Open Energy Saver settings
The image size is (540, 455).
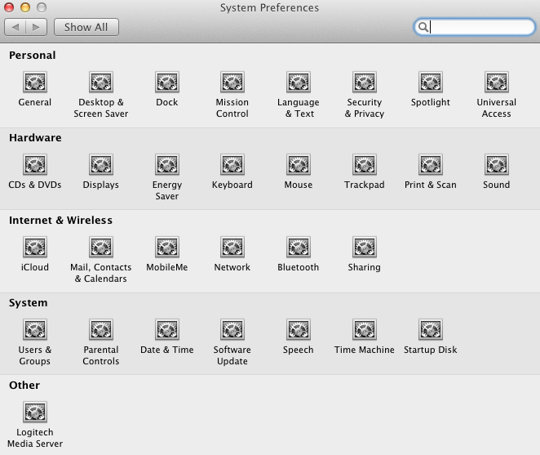[x=166, y=165]
